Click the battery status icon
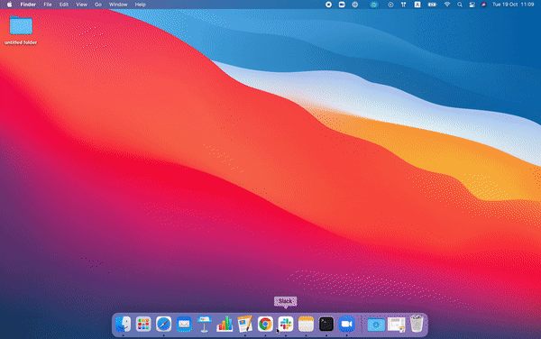 click(432, 5)
